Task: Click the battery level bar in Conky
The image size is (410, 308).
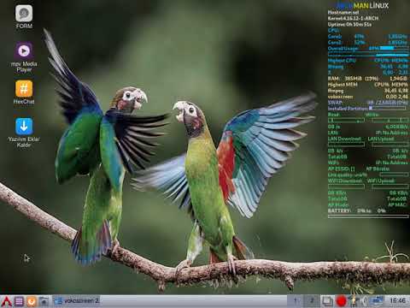Action: pos(368,216)
